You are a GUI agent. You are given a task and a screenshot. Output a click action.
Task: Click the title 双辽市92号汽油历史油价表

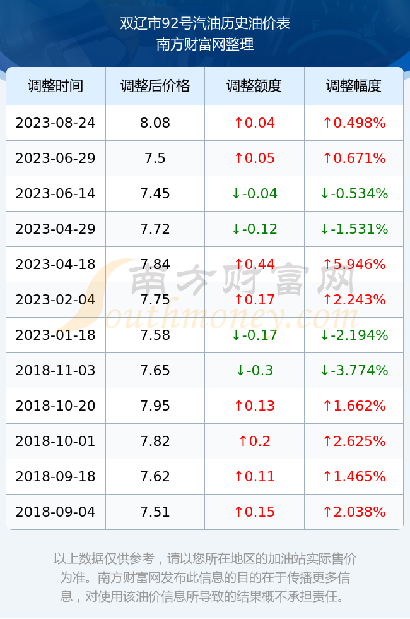(x=205, y=23)
